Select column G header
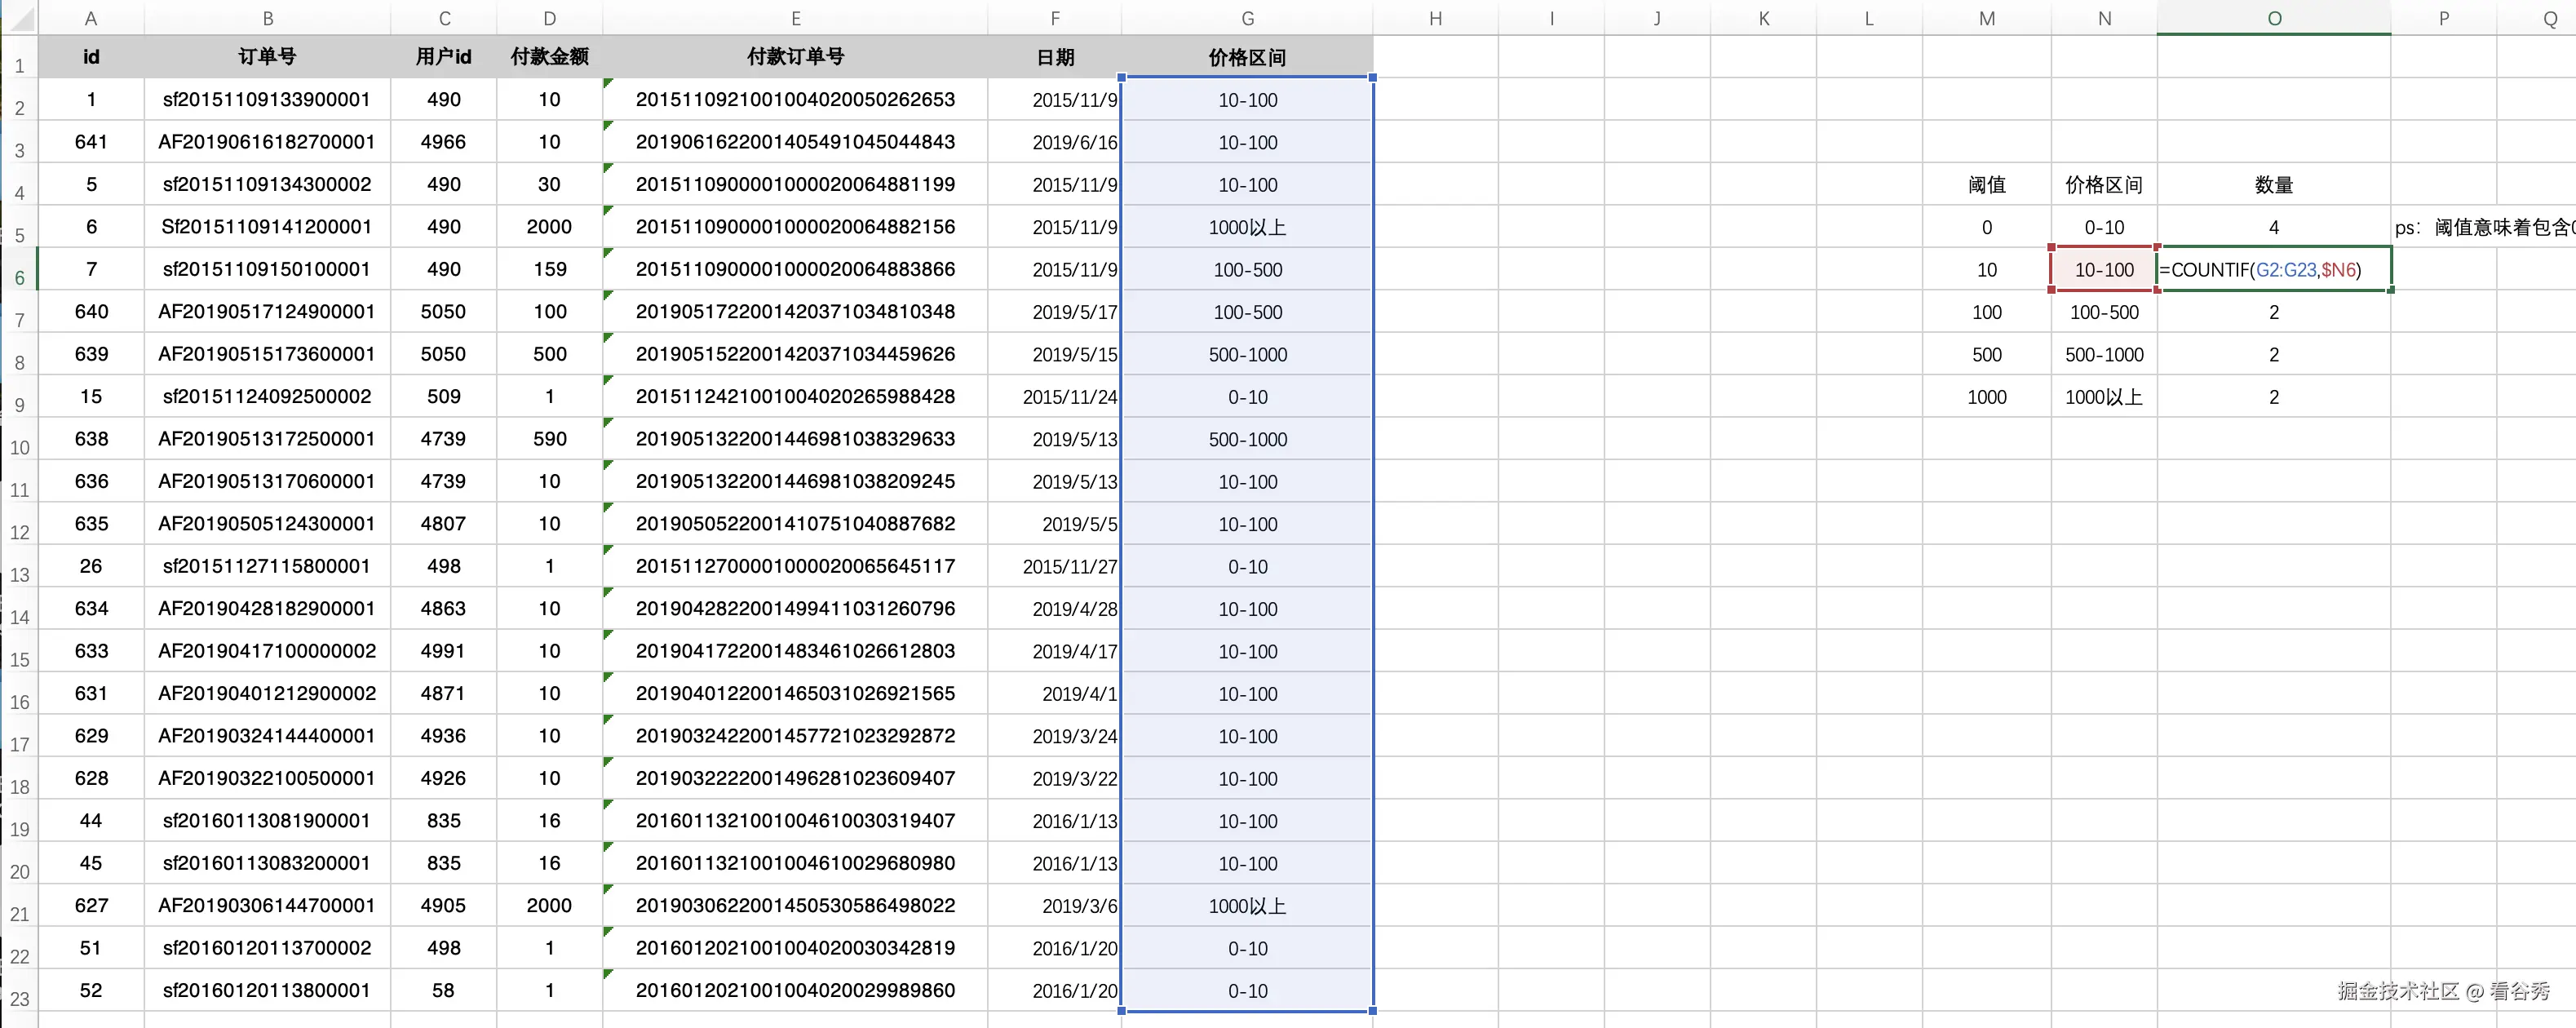 click(x=1247, y=17)
